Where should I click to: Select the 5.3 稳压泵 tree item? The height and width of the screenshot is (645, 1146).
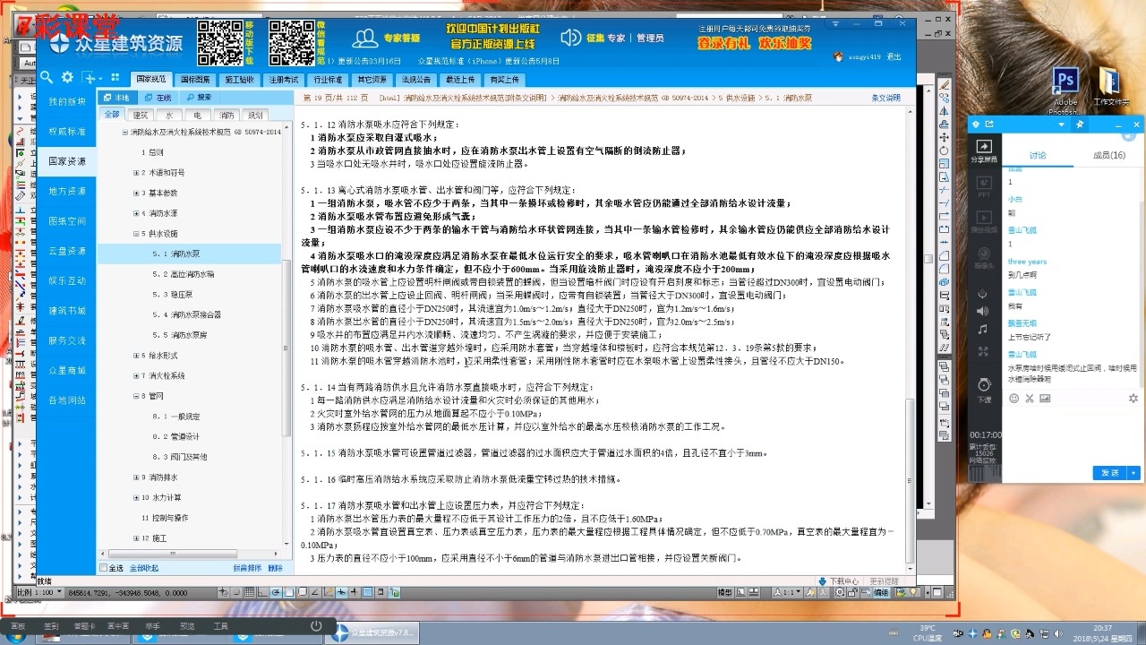(x=173, y=294)
